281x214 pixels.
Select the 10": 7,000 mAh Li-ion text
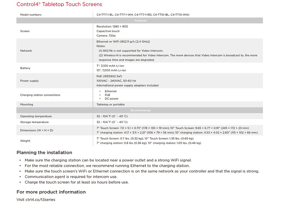[111, 70]
